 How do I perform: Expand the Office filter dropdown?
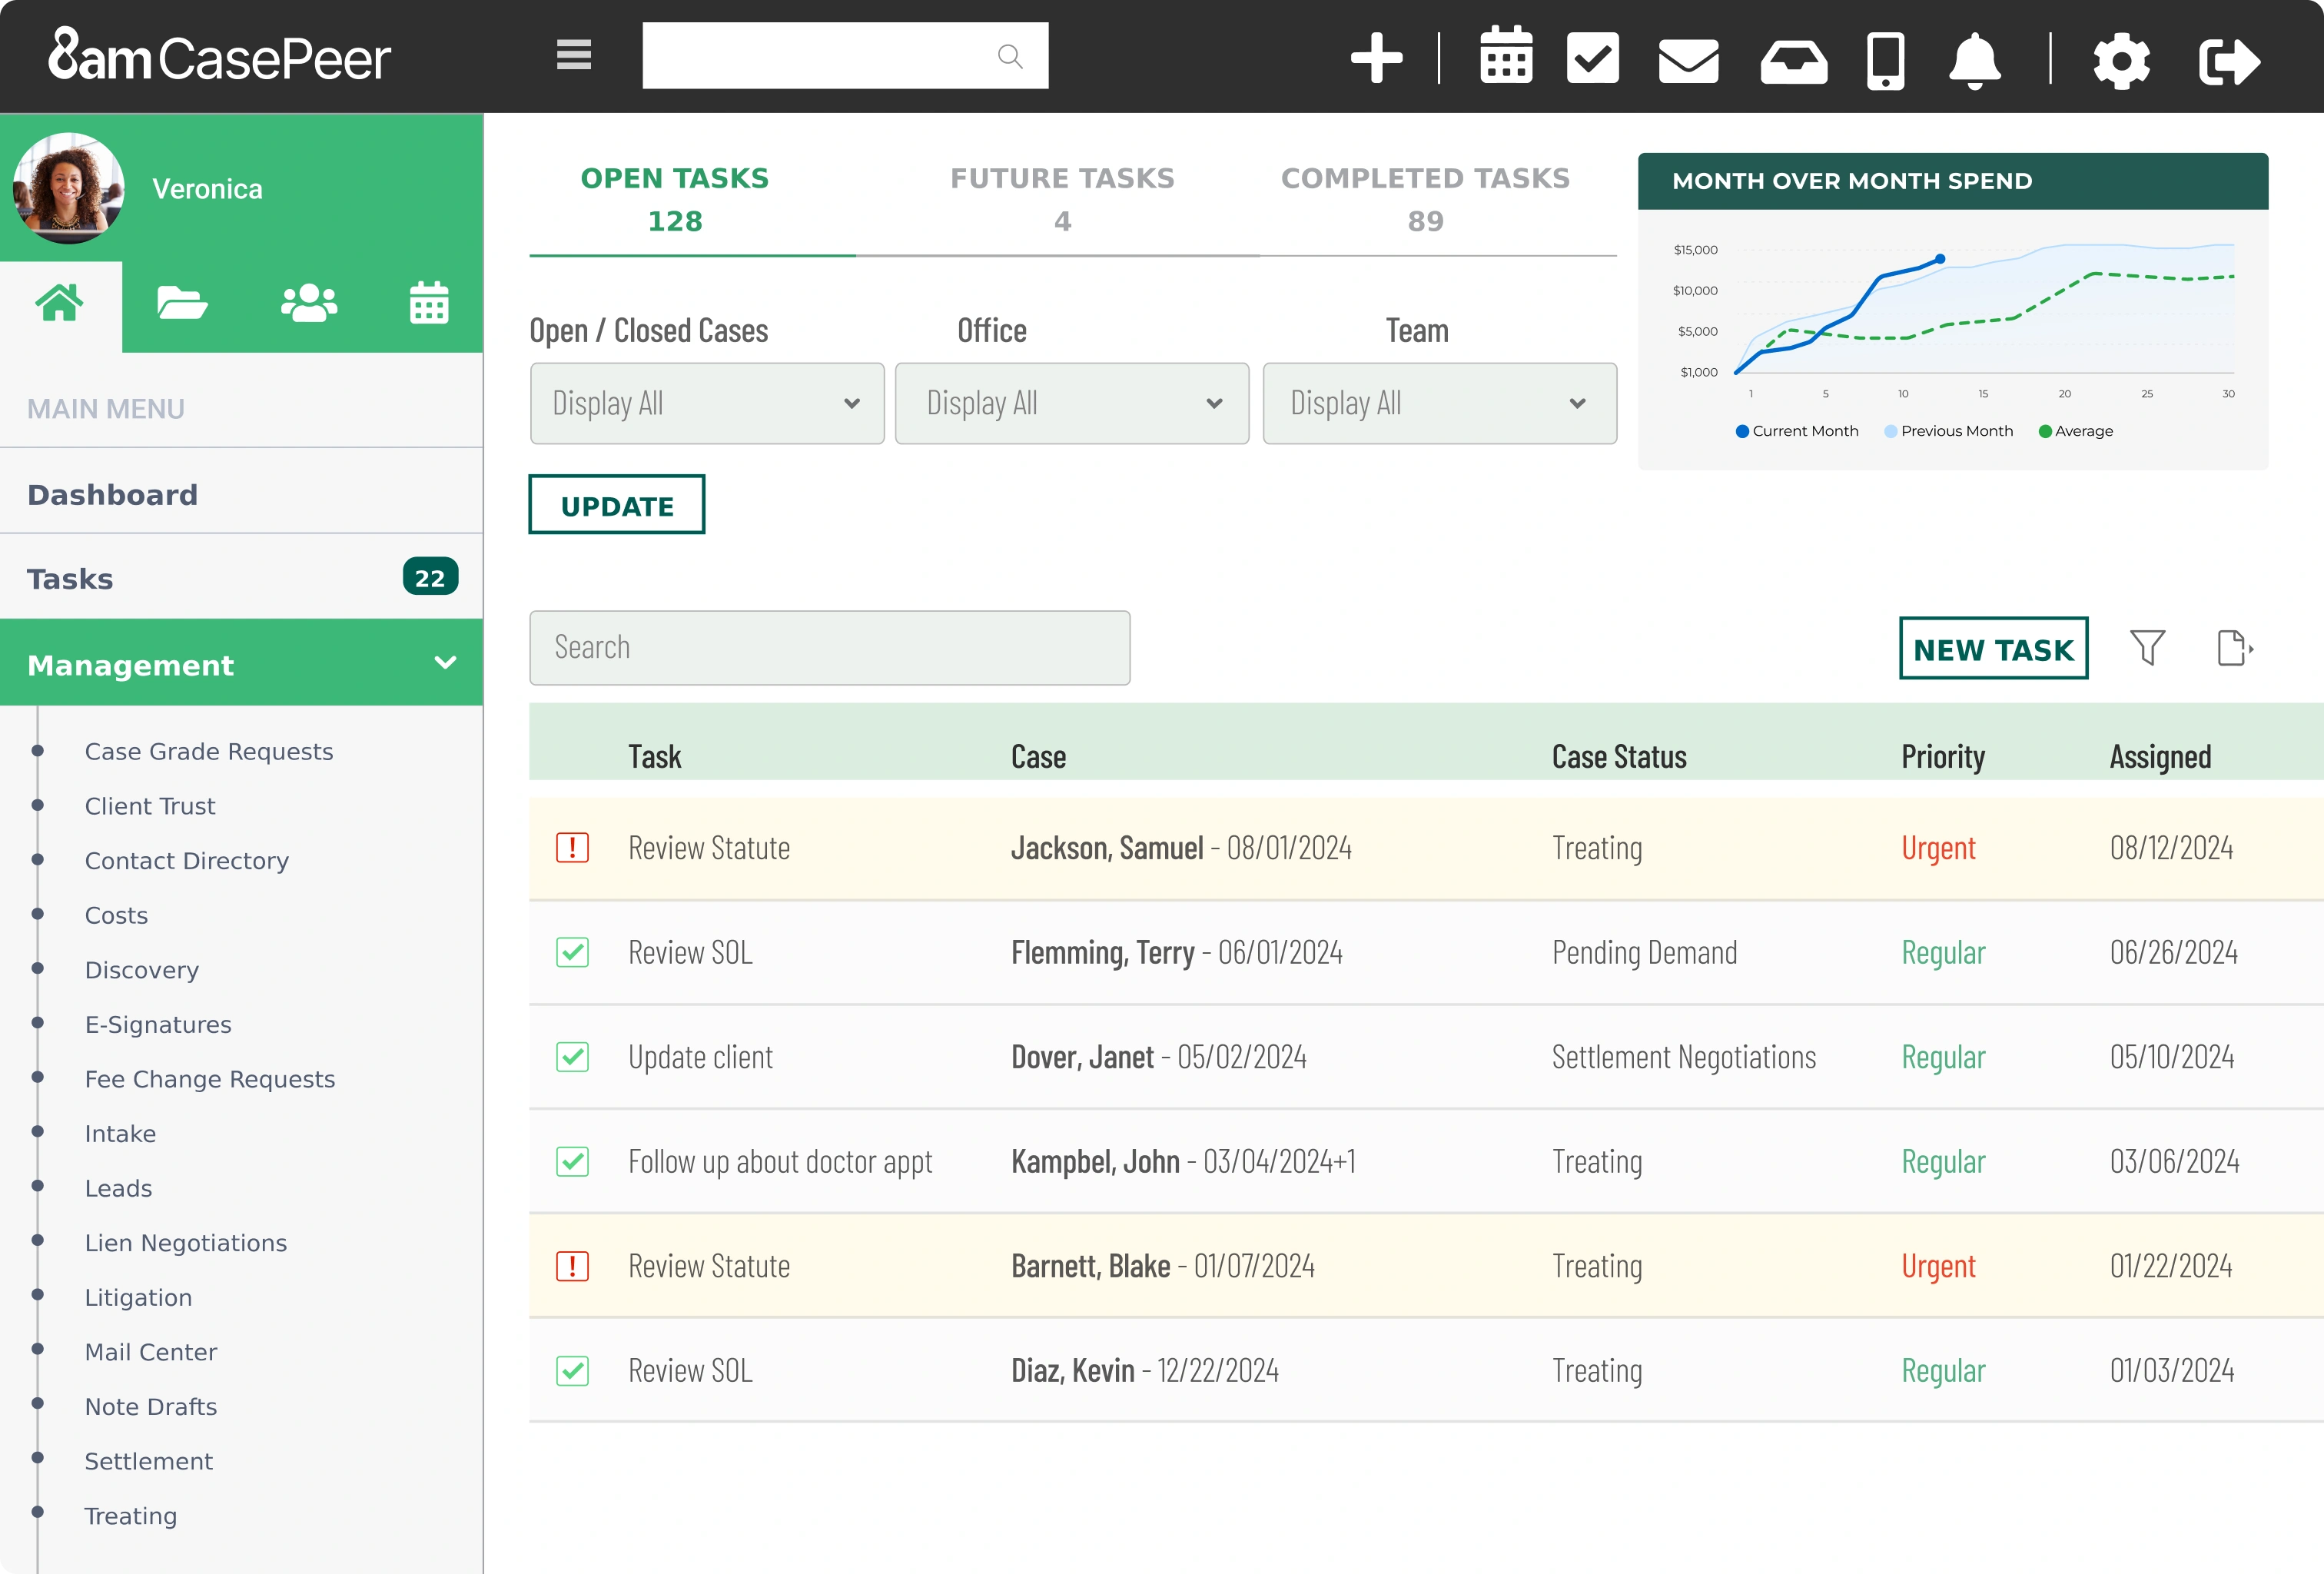[1072, 403]
